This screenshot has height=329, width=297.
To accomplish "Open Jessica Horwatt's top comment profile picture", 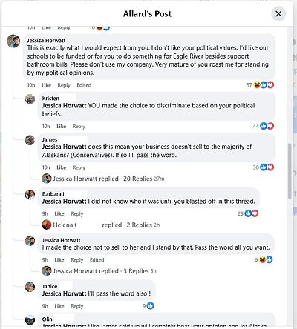I will [13, 41].
